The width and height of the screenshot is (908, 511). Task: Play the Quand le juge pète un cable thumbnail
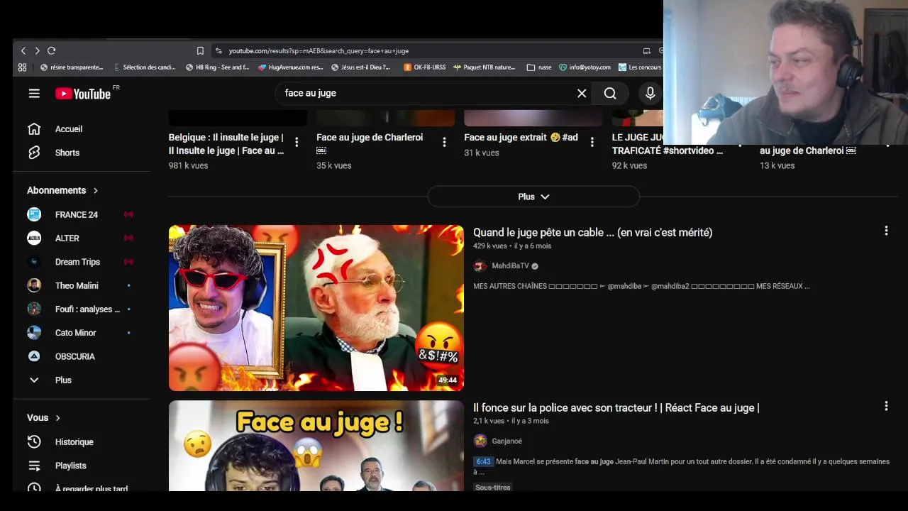pos(316,308)
